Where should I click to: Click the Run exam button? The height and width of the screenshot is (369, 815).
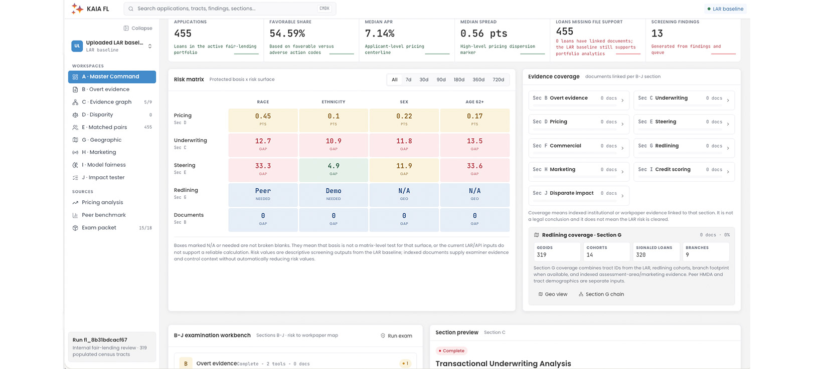pyautogui.click(x=396, y=336)
